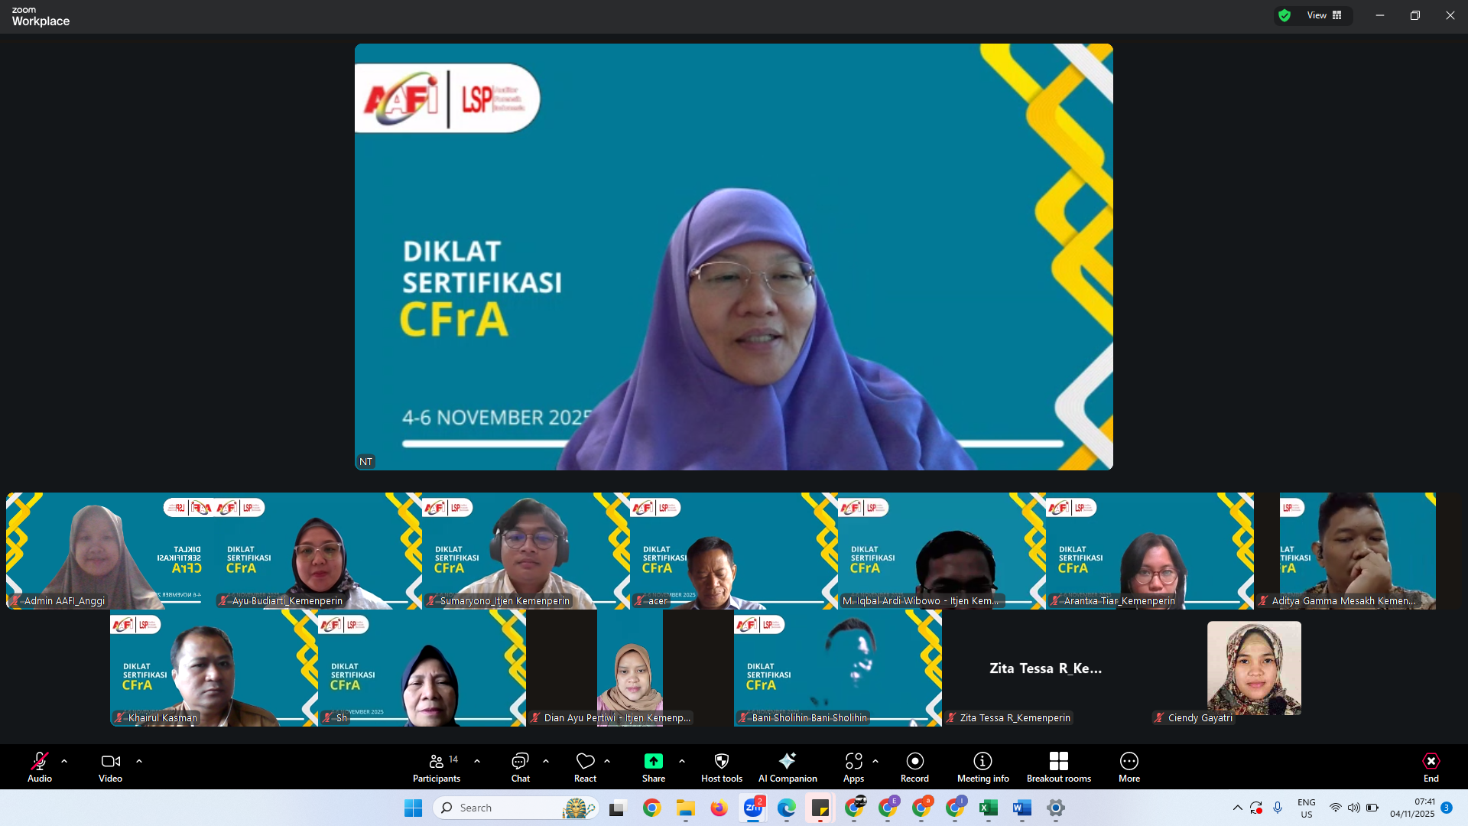The height and width of the screenshot is (826, 1468).
Task: Open the Participants panel
Action: pyautogui.click(x=436, y=767)
